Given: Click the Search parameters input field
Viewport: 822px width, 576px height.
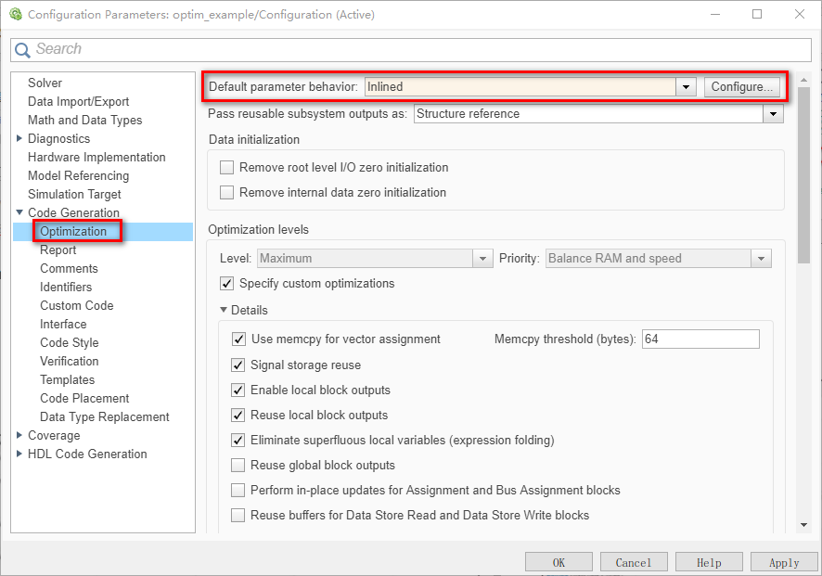Looking at the screenshot, I should [411, 50].
